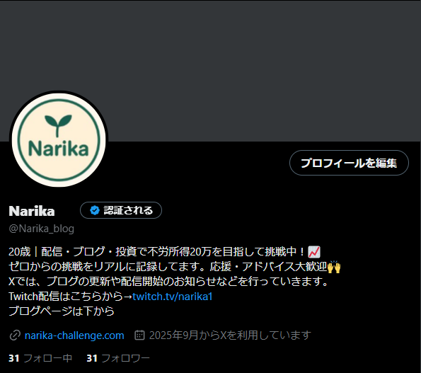
Task: Open the narika-challenge.com website link
Action: 74,335
